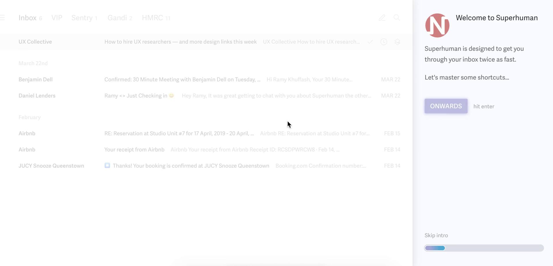The height and width of the screenshot is (266, 553).
Task: Click the compose pencil icon
Action: pyautogui.click(x=382, y=18)
